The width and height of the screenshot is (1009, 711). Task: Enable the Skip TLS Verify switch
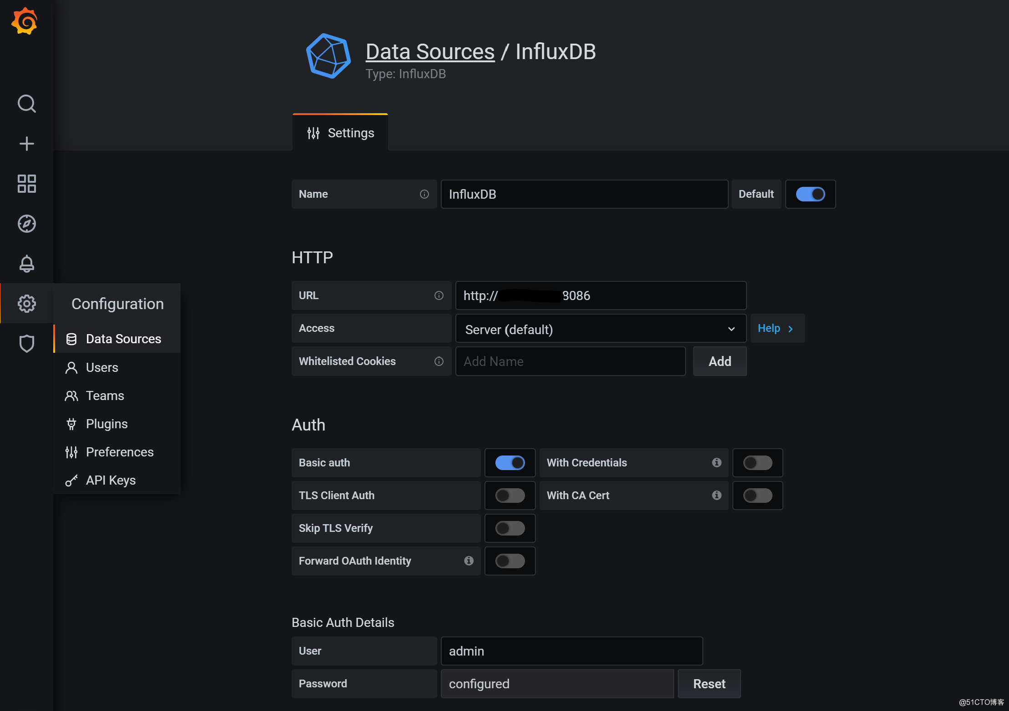(x=510, y=528)
